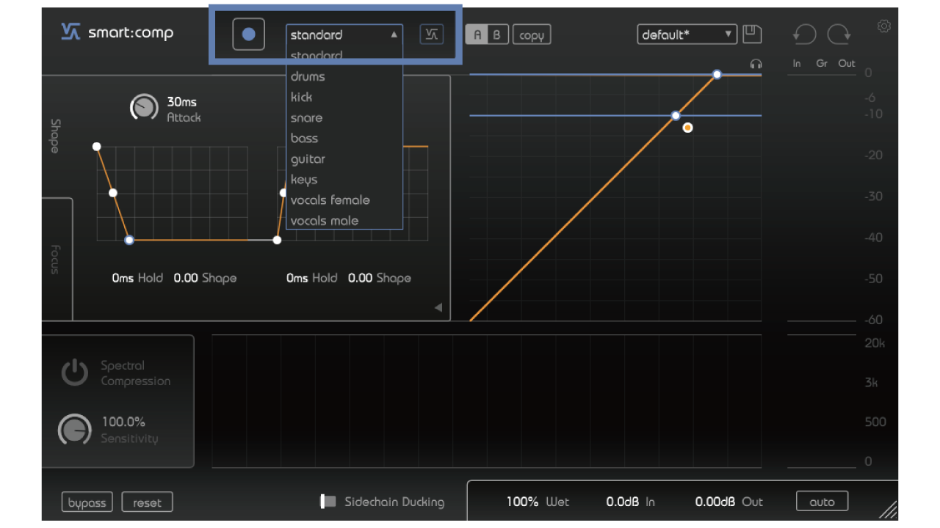The height and width of the screenshot is (528, 940).
Task: Click the 100% Wet value field
Action: [x=522, y=502]
